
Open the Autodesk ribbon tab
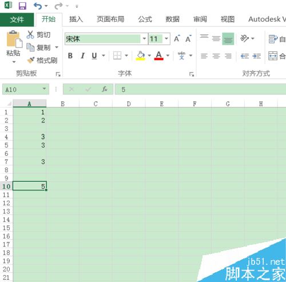point(267,19)
